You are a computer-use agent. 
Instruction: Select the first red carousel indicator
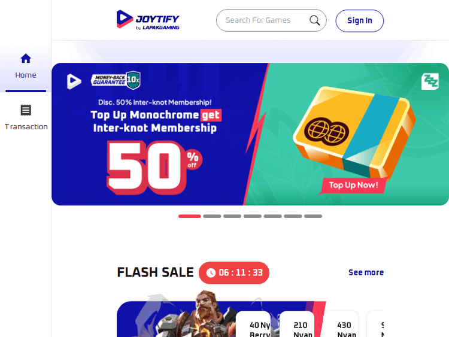pyautogui.click(x=190, y=216)
